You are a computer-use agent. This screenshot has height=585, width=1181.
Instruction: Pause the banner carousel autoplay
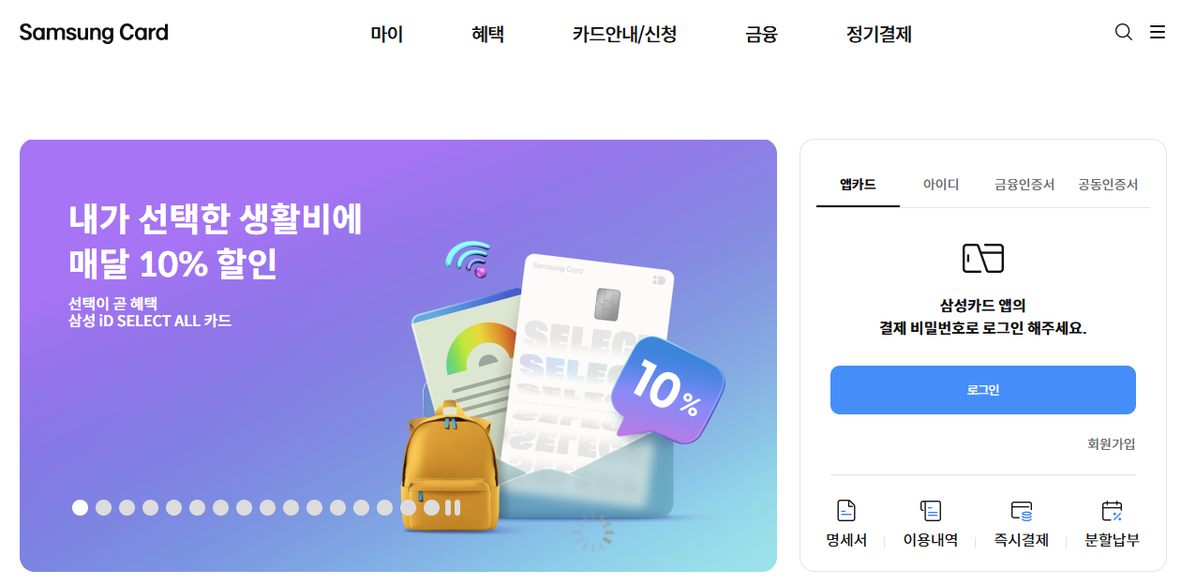pyautogui.click(x=453, y=507)
